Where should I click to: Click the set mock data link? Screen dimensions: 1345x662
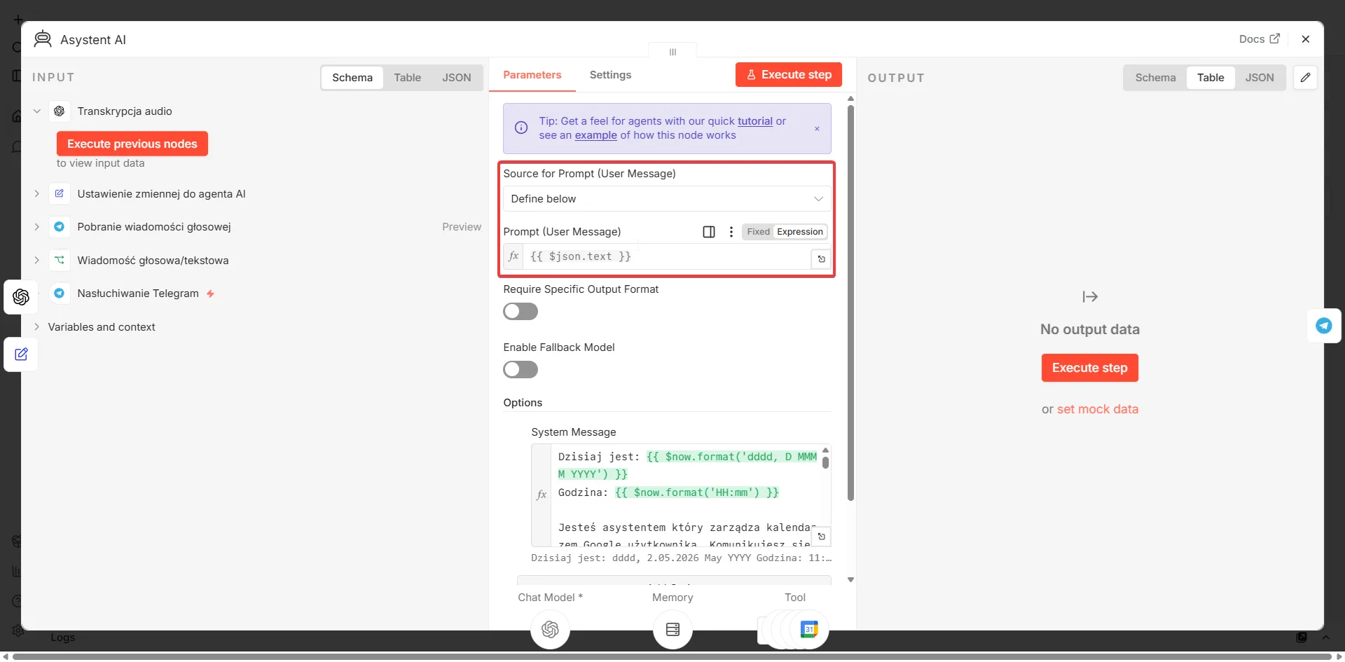coord(1098,409)
